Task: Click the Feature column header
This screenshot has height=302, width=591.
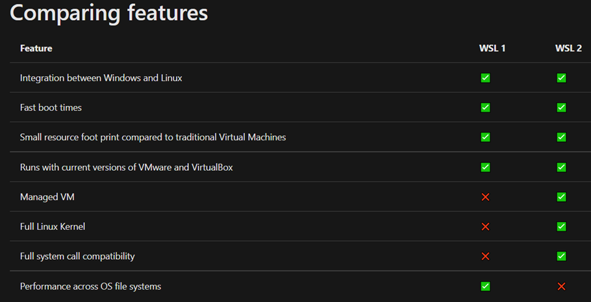Action: tap(36, 48)
